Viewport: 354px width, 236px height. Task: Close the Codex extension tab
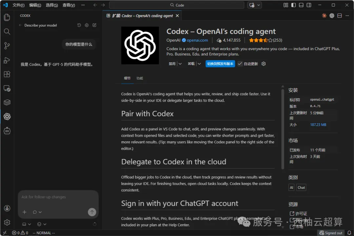point(177,16)
